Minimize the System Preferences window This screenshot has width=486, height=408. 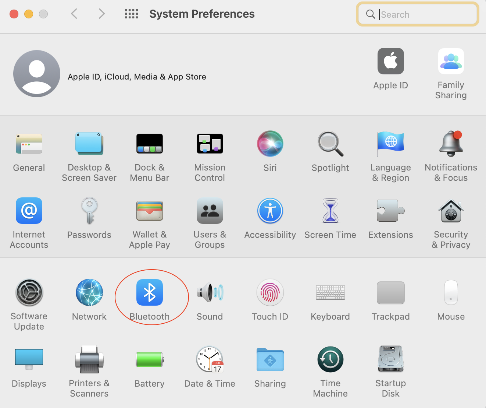(29, 14)
